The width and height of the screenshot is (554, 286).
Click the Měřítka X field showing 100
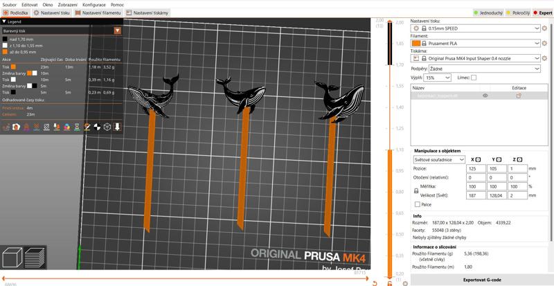click(x=476, y=186)
